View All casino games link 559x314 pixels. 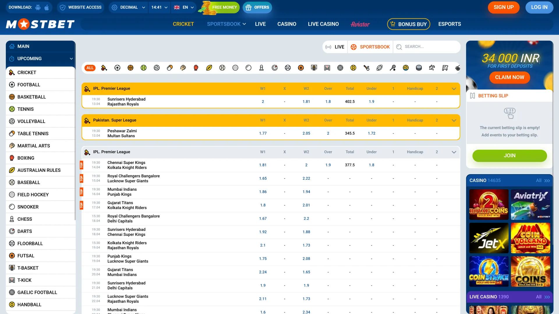[543, 181]
